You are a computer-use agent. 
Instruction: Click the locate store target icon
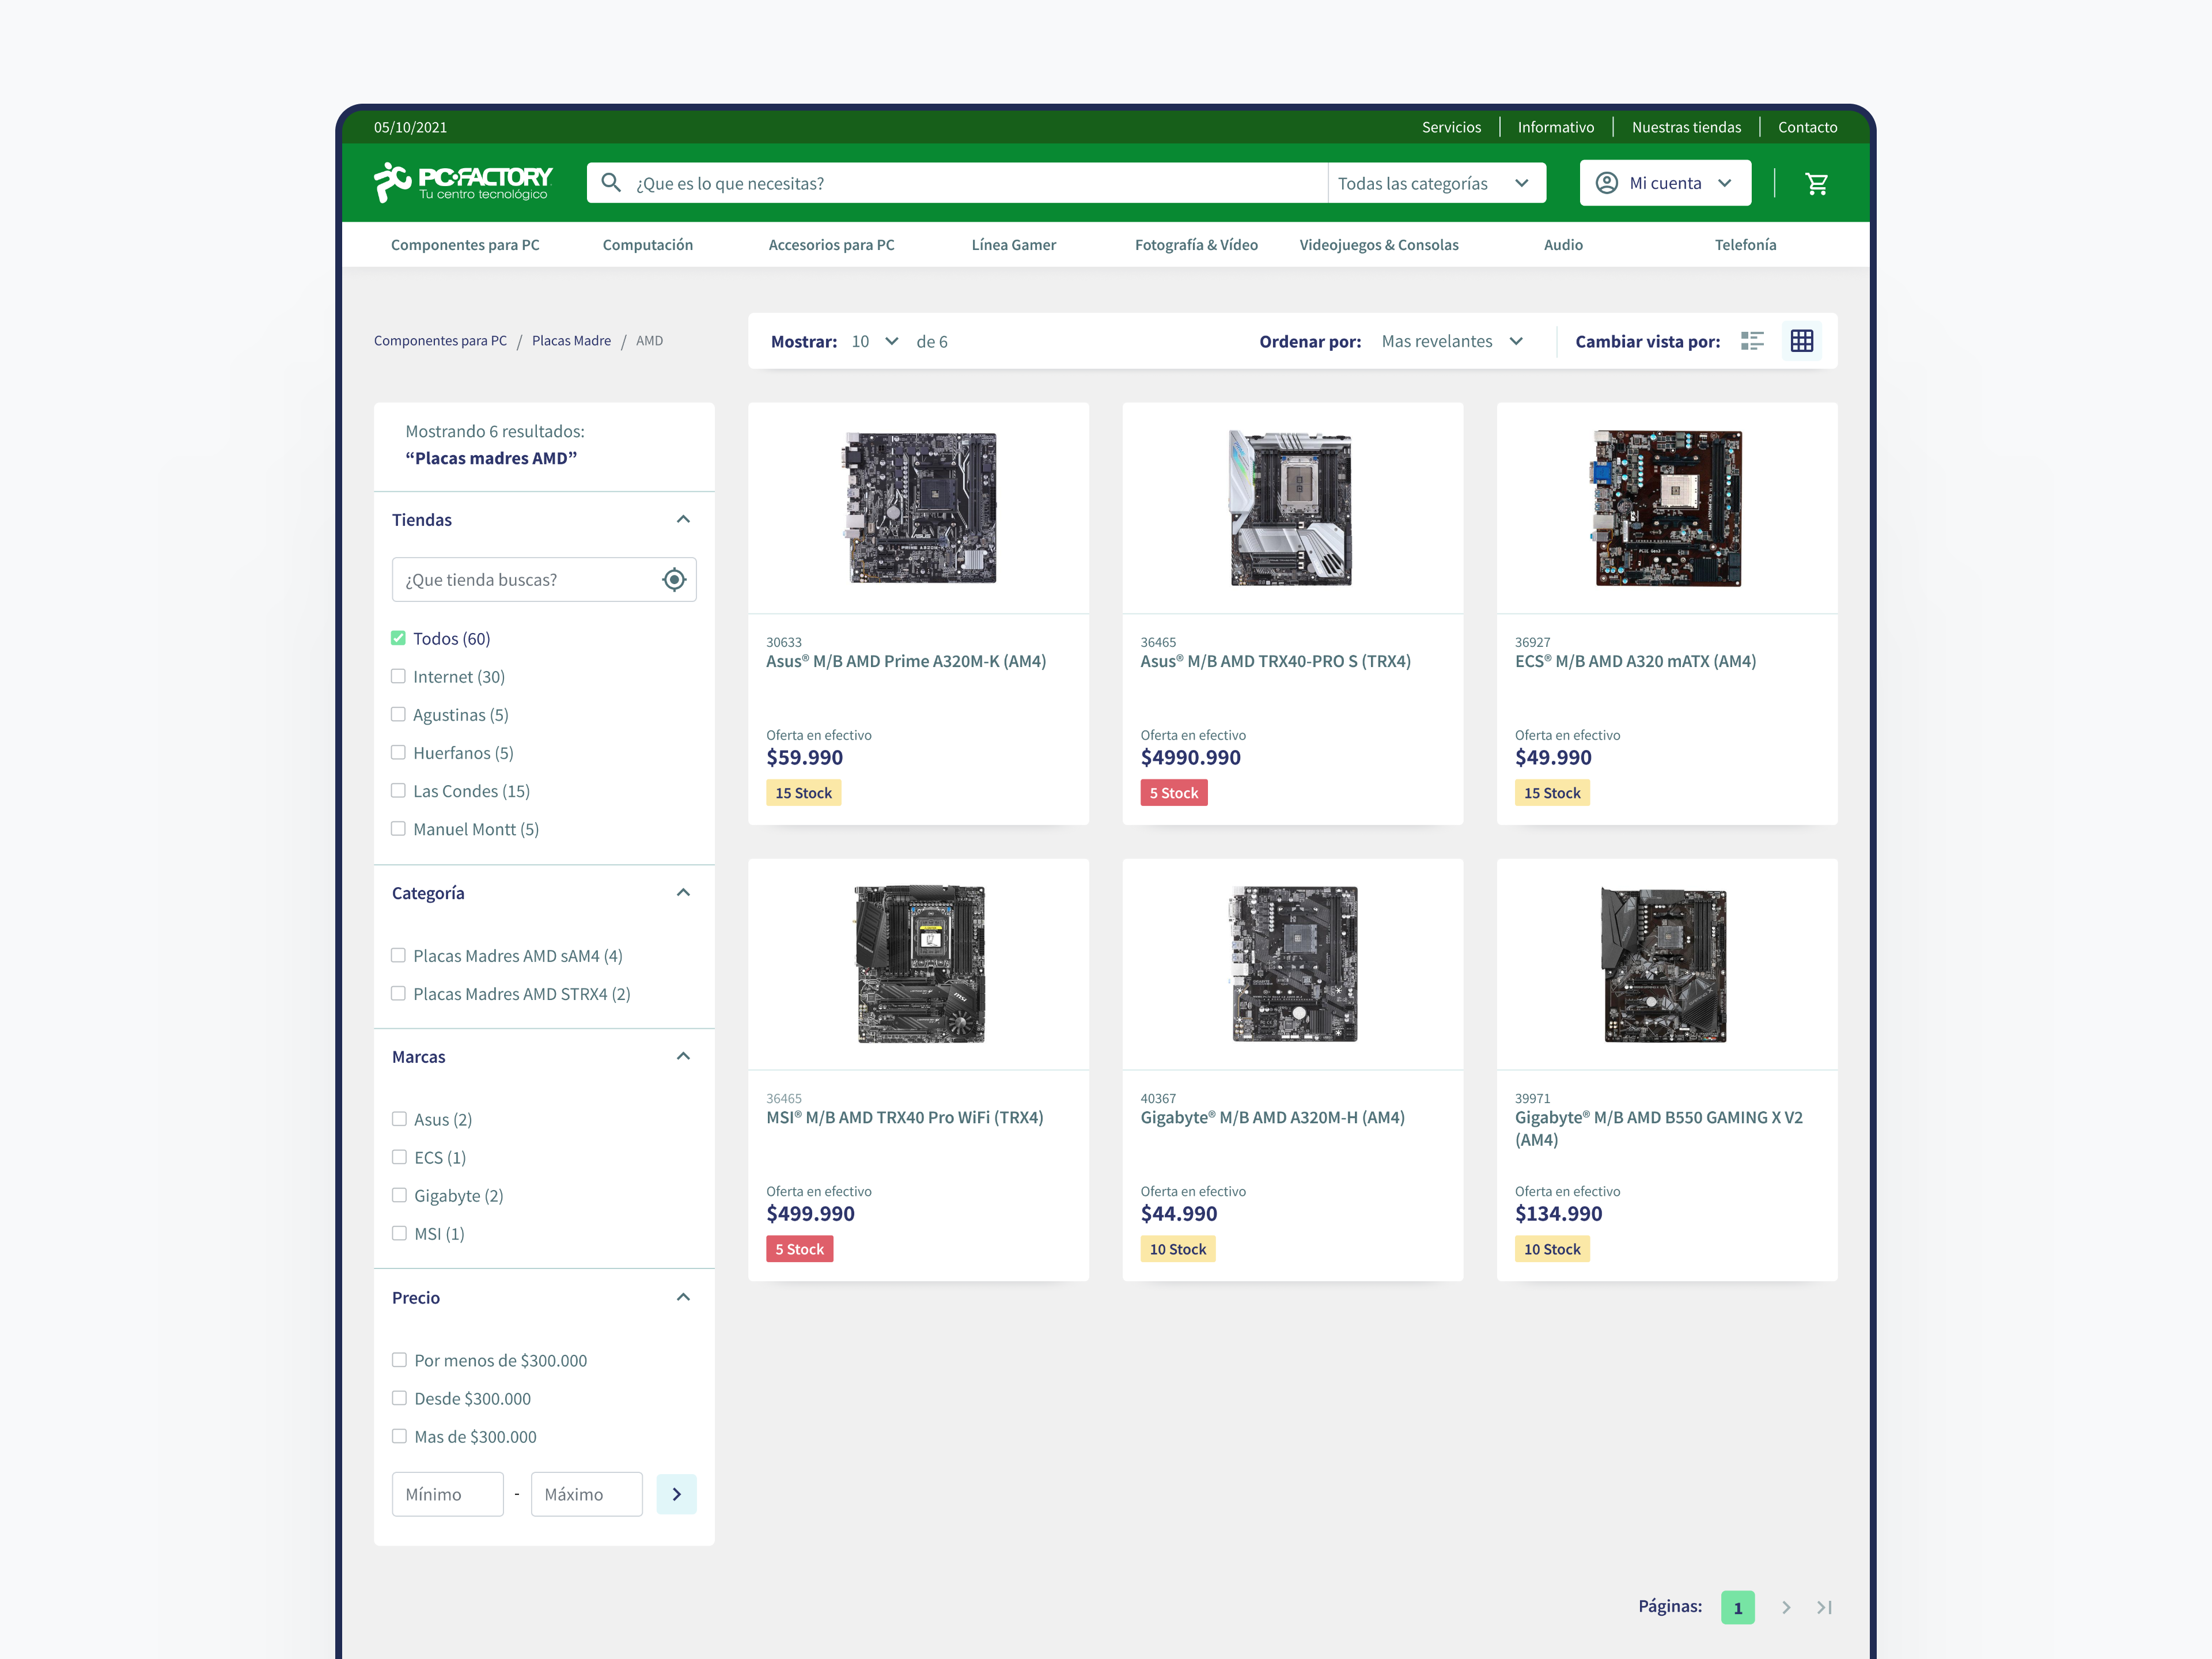[x=674, y=580]
